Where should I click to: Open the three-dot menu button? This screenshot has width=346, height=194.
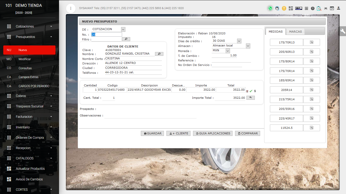pos(71,8)
